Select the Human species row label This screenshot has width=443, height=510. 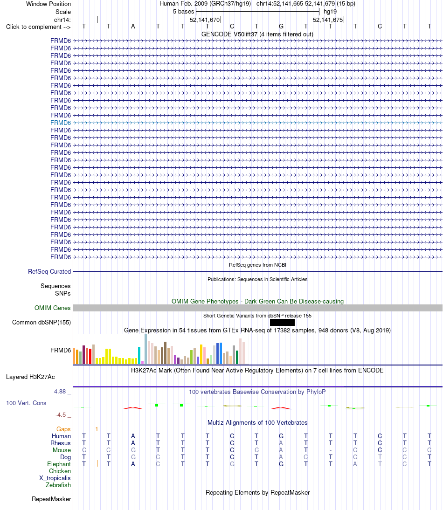click(x=61, y=436)
